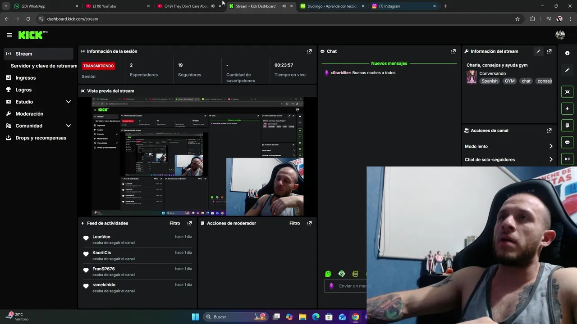577x324 pixels.
Task: Open the Chat de solo-seguidores settings arrow
Action: [x=551, y=159]
